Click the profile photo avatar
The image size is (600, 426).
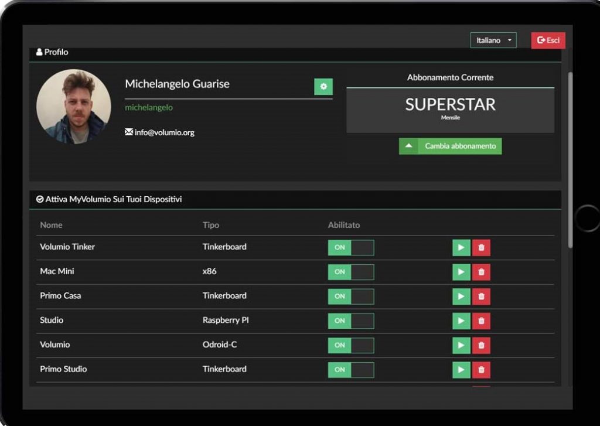point(73,107)
